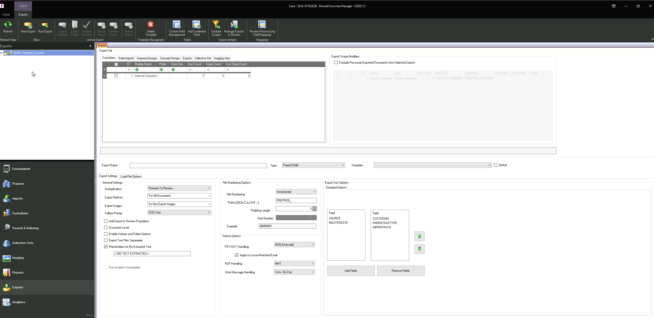Uncheck Placeholders for No Extracted Text

(x=106, y=247)
